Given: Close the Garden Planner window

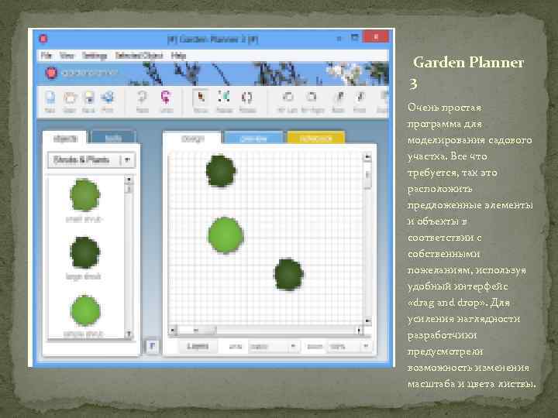Looking at the screenshot, I should (x=376, y=36).
